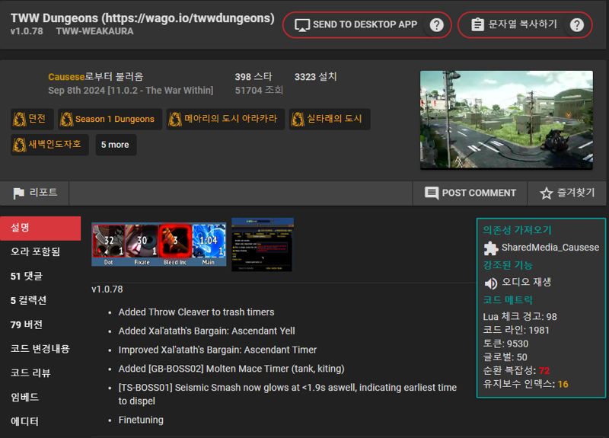The width and height of the screenshot is (609, 438).
Task: Click the Molten Mace Timer changelog line
Action: pyautogui.click(x=231, y=369)
